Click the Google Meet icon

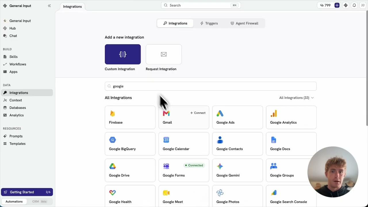coord(166,193)
